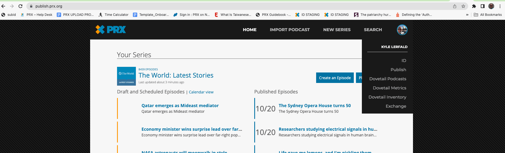Select Exchange in user menu
This screenshot has height=153, width=505.
click(396, 106)
